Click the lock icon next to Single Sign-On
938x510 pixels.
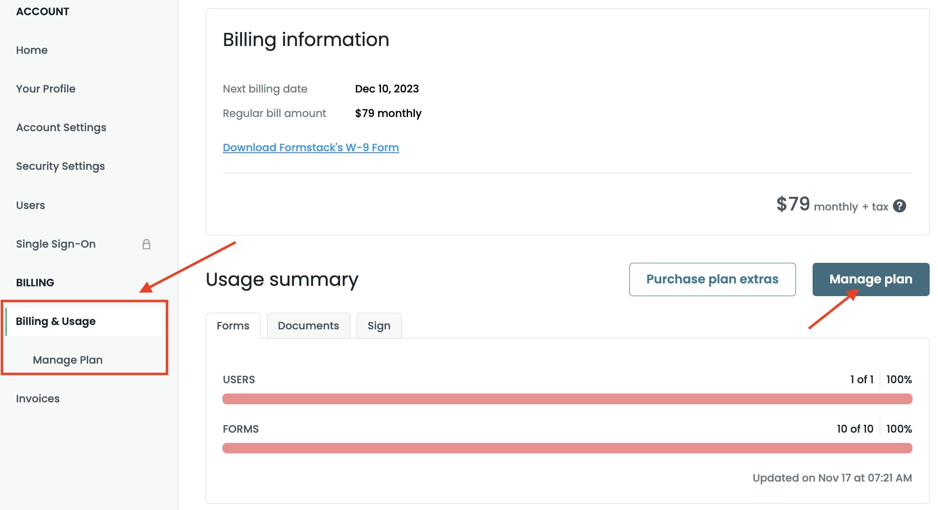click(x=146, y=244)
